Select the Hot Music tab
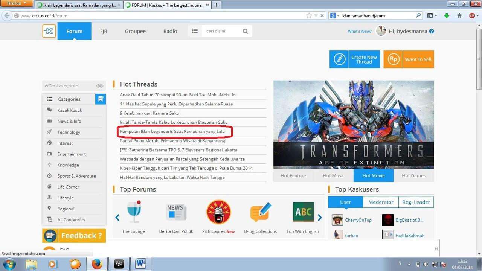The width and height of the screenshot is (482, 271). 334,175
